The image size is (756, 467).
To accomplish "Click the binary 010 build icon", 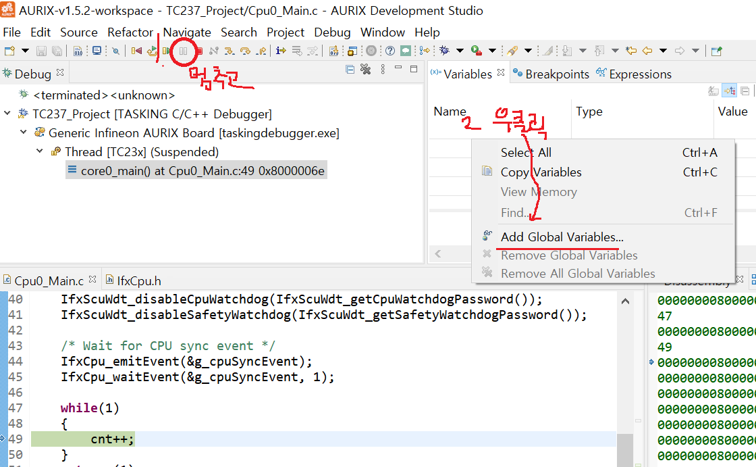I will click(x=78, y=51).
